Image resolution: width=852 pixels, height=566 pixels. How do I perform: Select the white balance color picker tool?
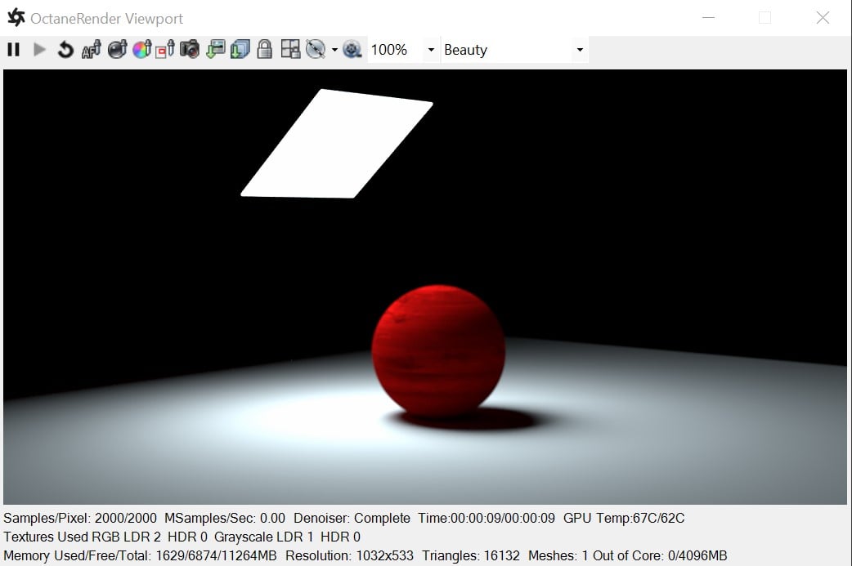[x=141, y=49]
